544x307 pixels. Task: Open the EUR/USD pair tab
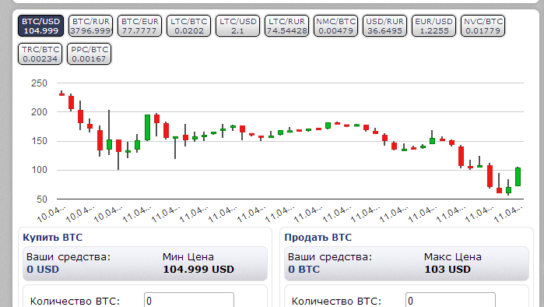pyautogui.click(x=433, y=26)
